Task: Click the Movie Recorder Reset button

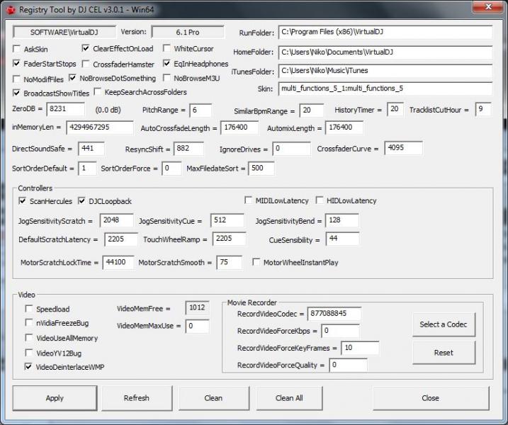Action: tap(444, 353)
